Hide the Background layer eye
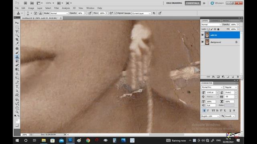 coord(202,42)
